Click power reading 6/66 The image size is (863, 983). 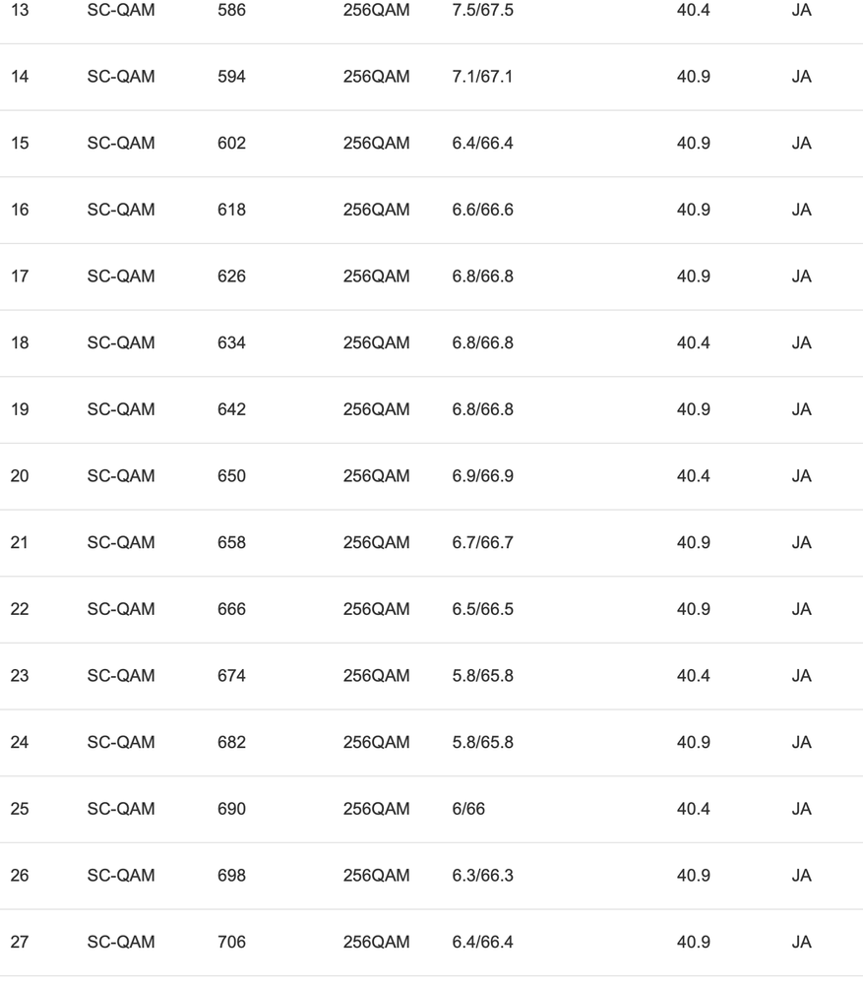click(x=468, y=809)
